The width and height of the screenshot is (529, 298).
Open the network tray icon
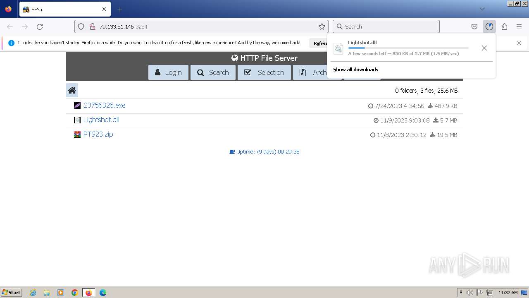click(x=490, y=293)
